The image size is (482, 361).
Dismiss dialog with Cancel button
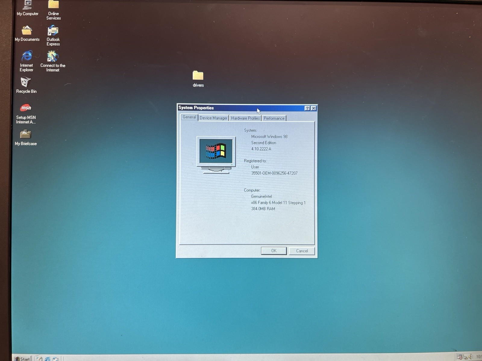[x=302, y=251]
